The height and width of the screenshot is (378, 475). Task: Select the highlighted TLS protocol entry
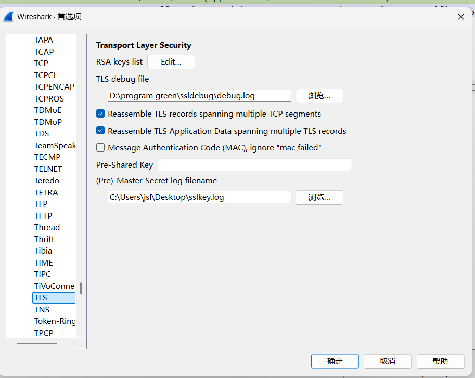click(x=54, y=298)
